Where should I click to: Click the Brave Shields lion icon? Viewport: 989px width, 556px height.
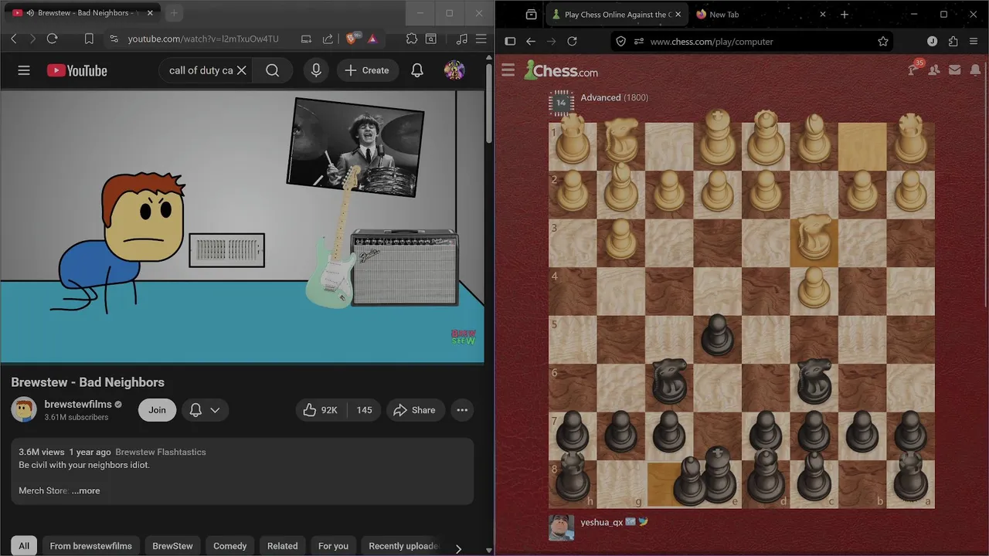[353, 39]
